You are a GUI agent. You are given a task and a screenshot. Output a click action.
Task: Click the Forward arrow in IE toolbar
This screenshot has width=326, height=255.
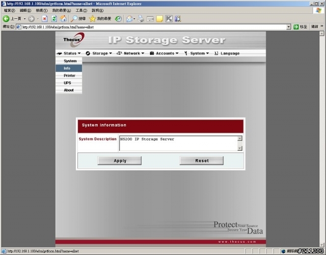tap(31, 19)
